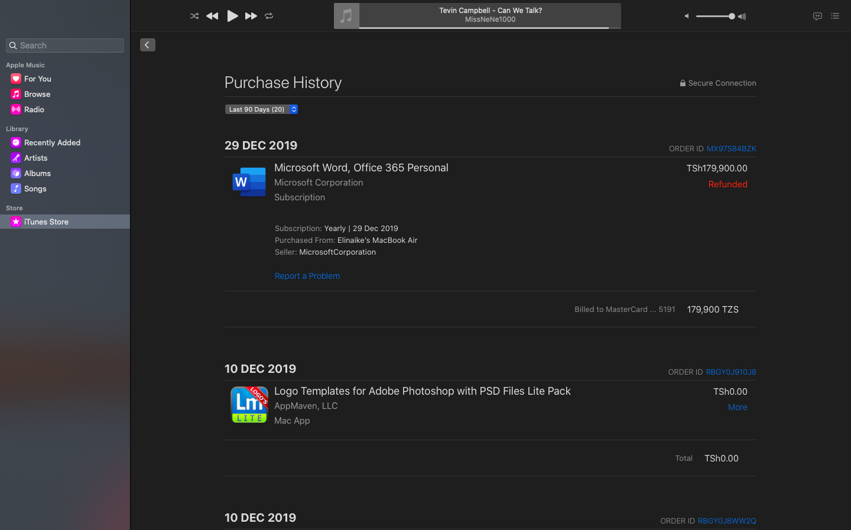Click the red Refunded status label
The height and width of the screenshot is (530, 851).
728,184
